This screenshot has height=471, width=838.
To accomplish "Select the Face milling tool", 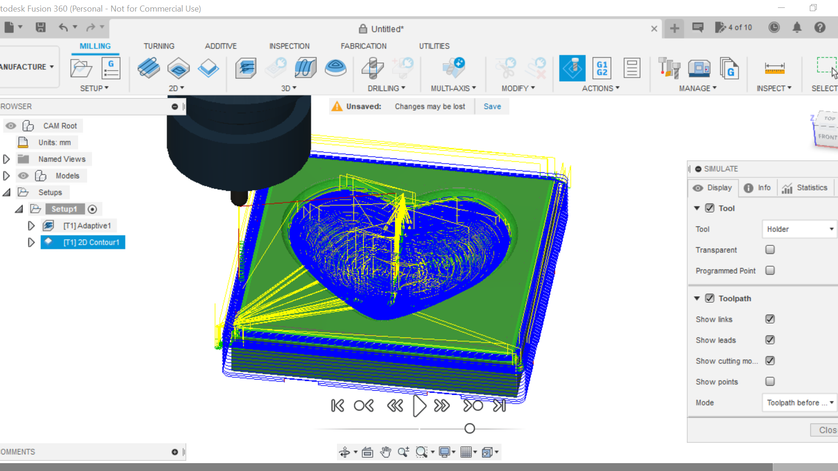I will pyautogui.click(x=208, y=68).
